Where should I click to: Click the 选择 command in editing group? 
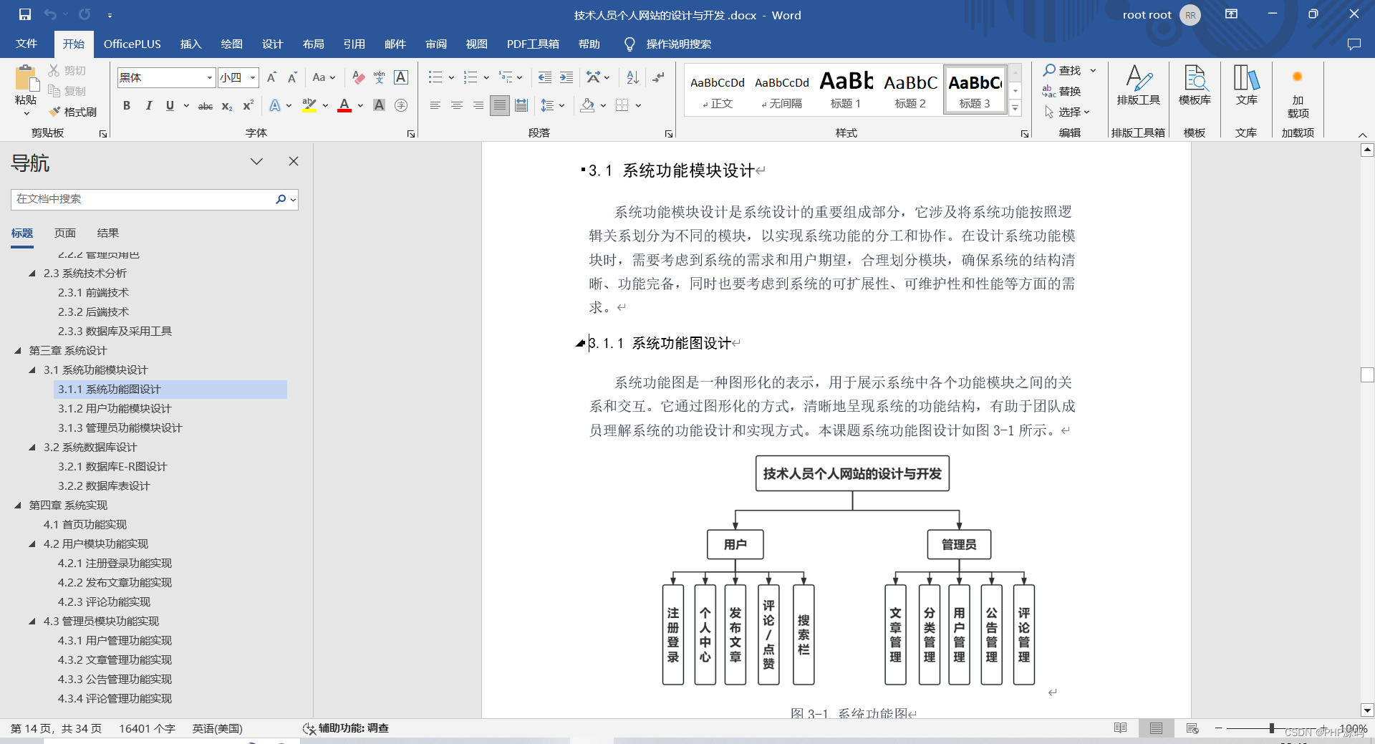1067,112
